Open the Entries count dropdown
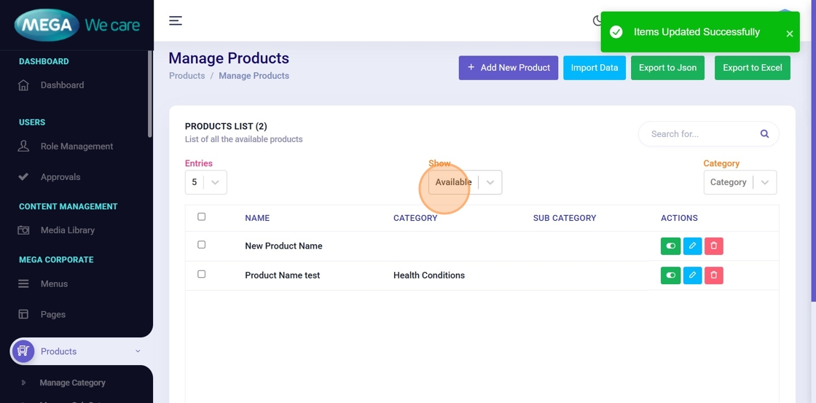The height and width of the screenshot is (403, 816). tap(205, 182)
